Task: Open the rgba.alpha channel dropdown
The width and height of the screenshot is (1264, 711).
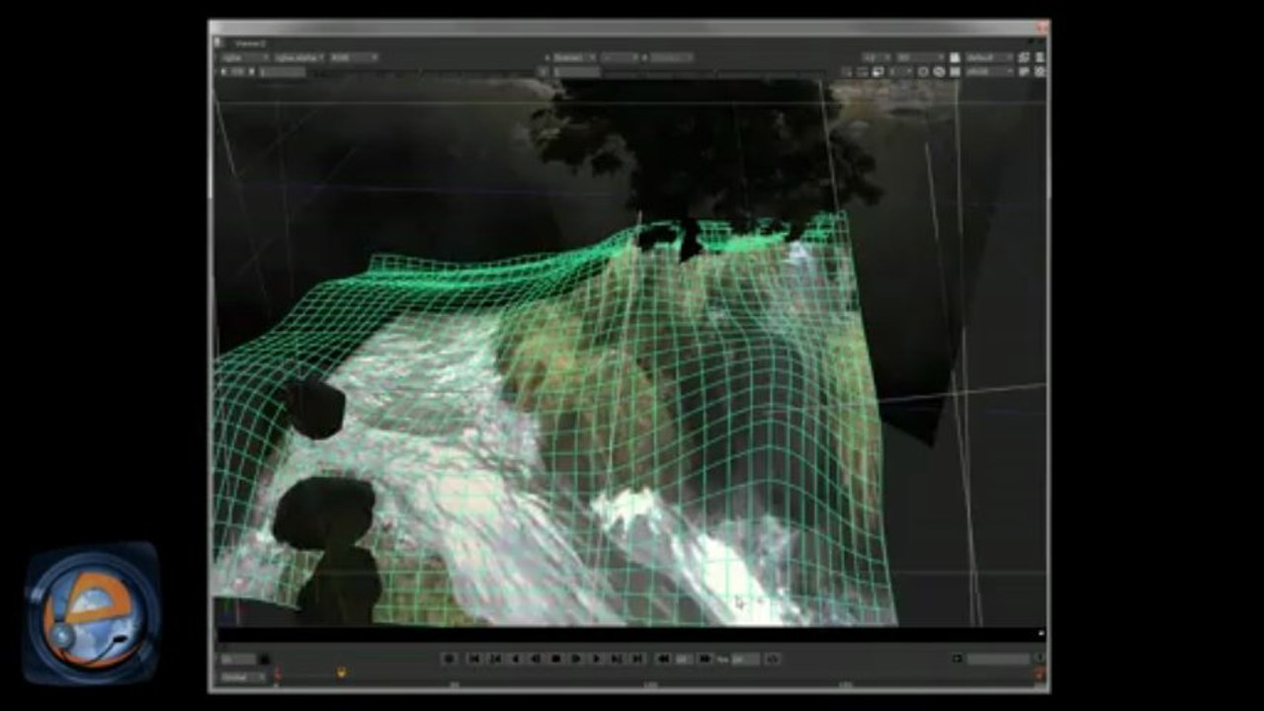Action: click(x=300, y=57)
